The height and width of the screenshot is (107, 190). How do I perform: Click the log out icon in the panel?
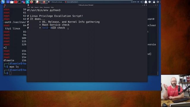point(158,2)
